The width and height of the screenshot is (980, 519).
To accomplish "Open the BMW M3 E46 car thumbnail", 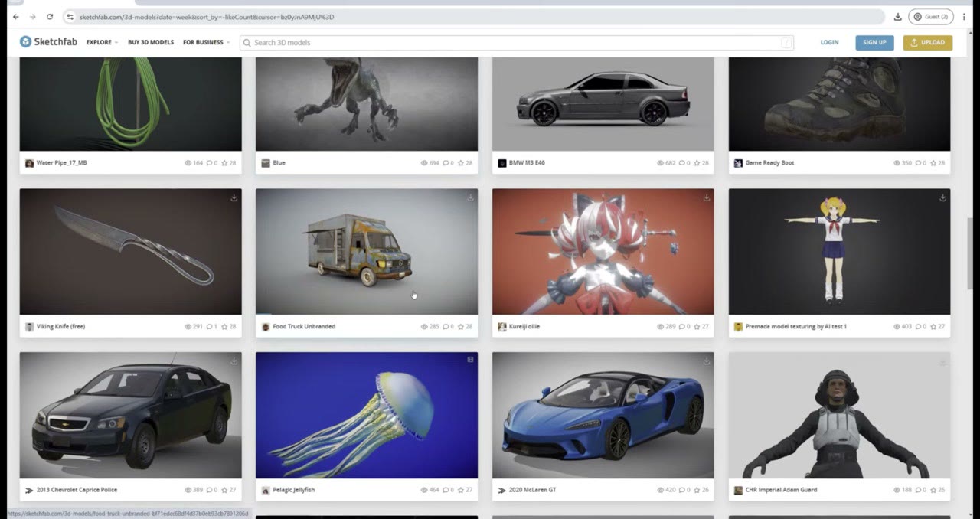I will click(603, 104).
